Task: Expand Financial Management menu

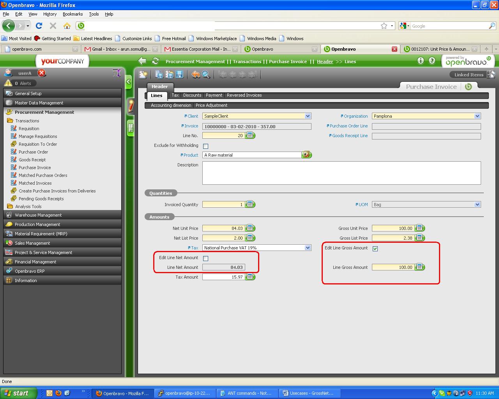Action: pos(62,262)
